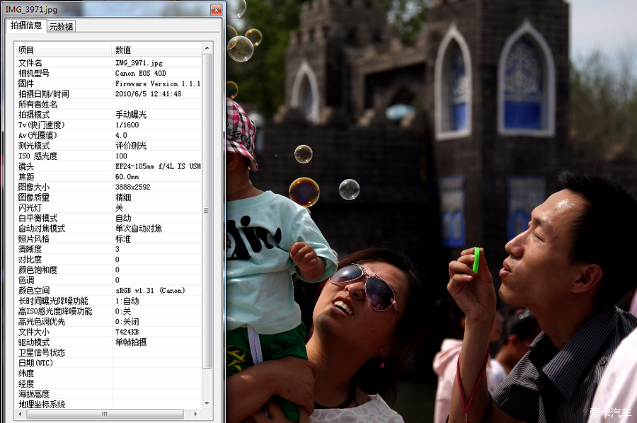Click the horizontal scrollbar thumb

point(105,414)
